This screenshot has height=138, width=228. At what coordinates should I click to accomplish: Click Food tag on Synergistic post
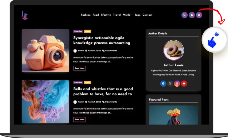88,31
